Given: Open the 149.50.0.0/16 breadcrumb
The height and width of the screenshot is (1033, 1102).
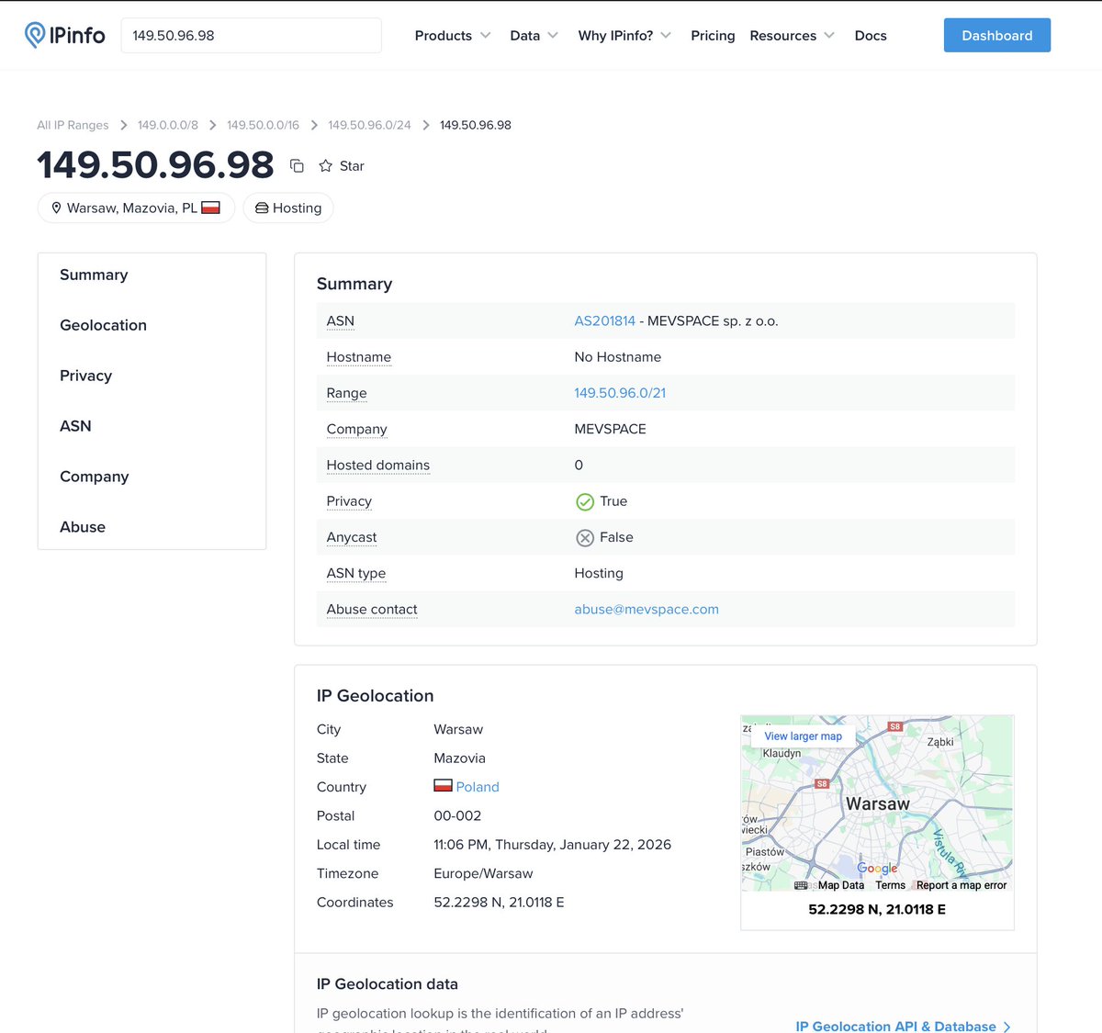Looking at the screenshot, I should (263, 125).
